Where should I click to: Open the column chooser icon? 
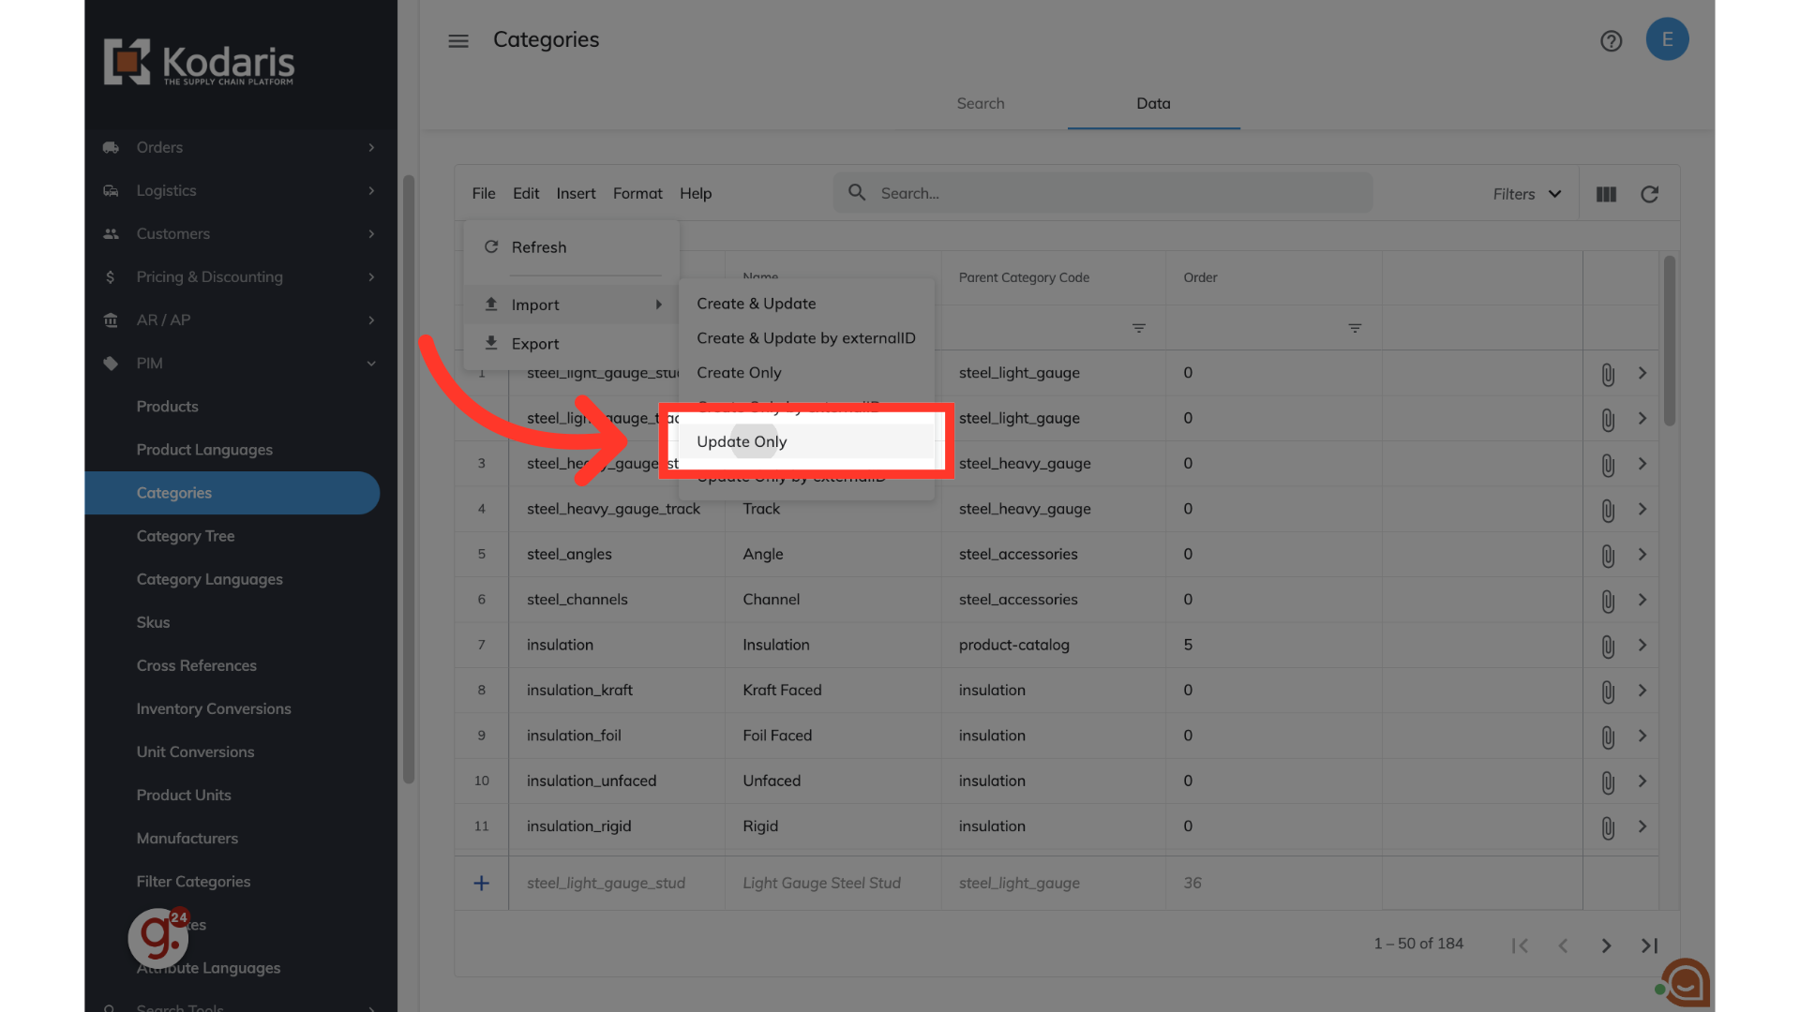click(x=1606, y=194)
